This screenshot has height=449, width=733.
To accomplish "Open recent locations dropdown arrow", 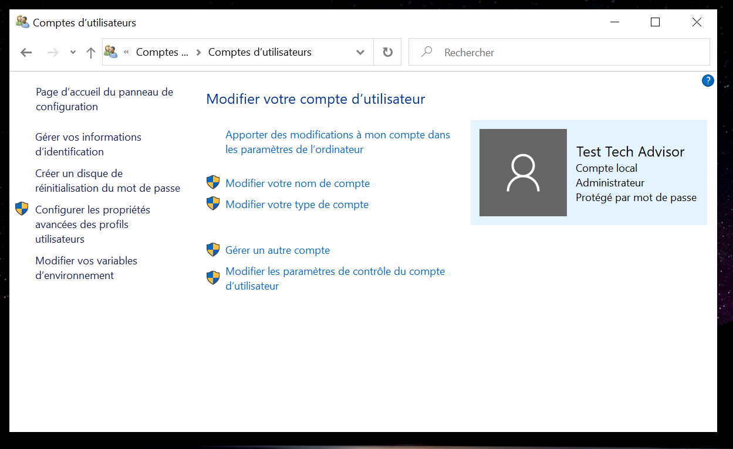I will (x=73, y=53).
